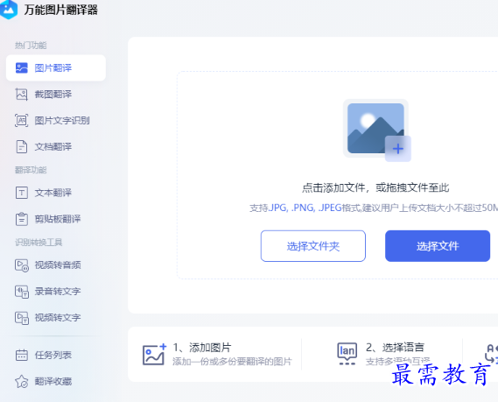Switch to the 图片翻译 menu item
The width and height of the screenshot is (498, 402).
click(56, 67)
